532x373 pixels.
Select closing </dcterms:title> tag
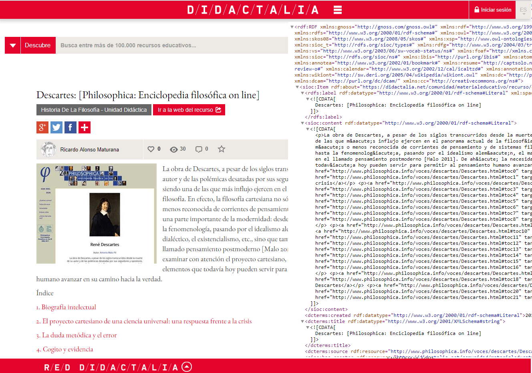point(328,345)
